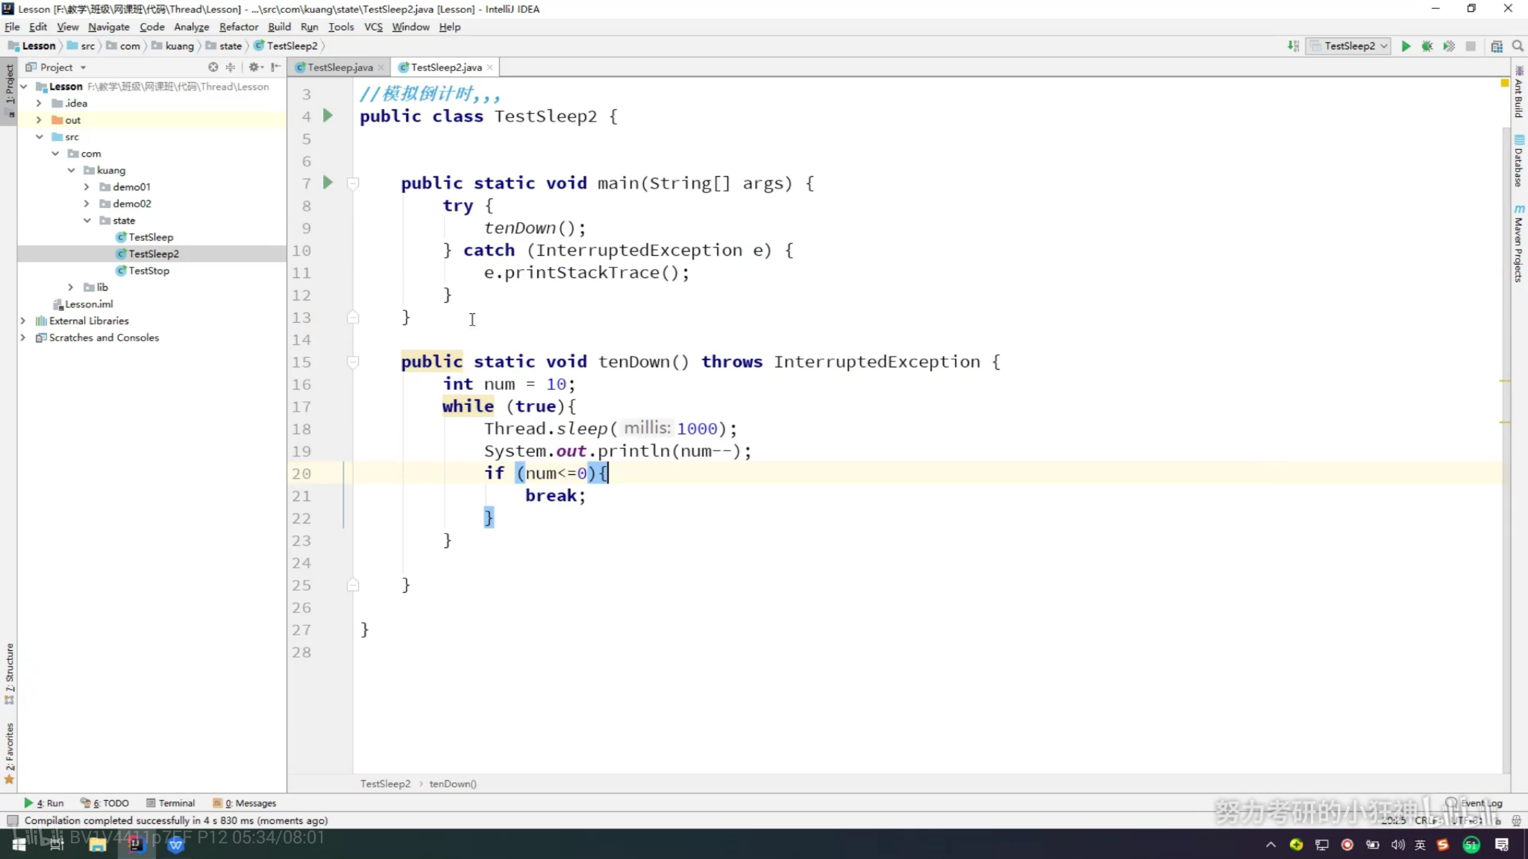1528x859 pixels.
Task: Expand the out folder
Action: pos(39,120)
